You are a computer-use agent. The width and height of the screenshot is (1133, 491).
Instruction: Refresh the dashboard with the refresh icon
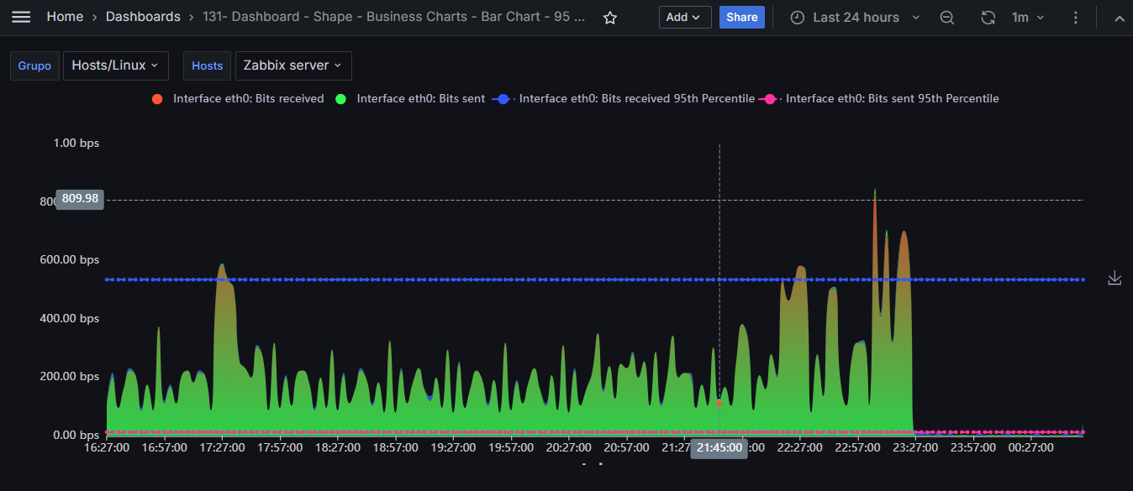coord(988,18)
